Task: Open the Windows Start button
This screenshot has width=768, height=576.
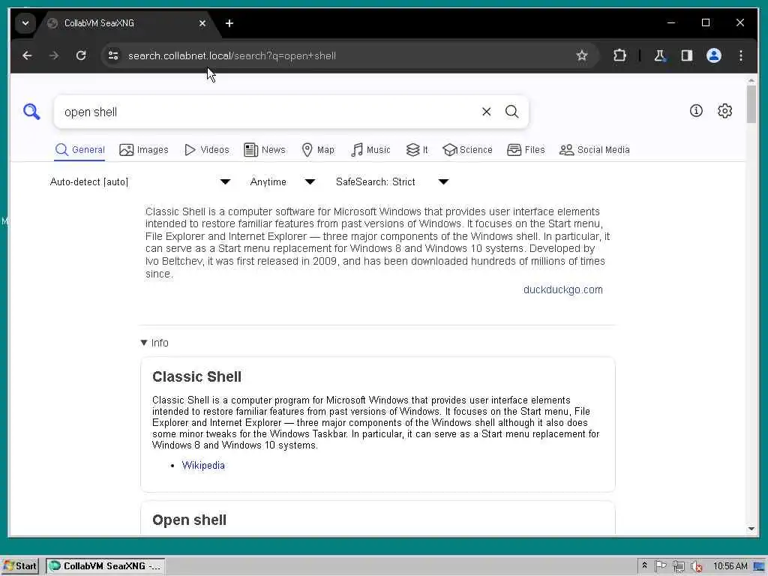Action: click(x=19, y=566)
